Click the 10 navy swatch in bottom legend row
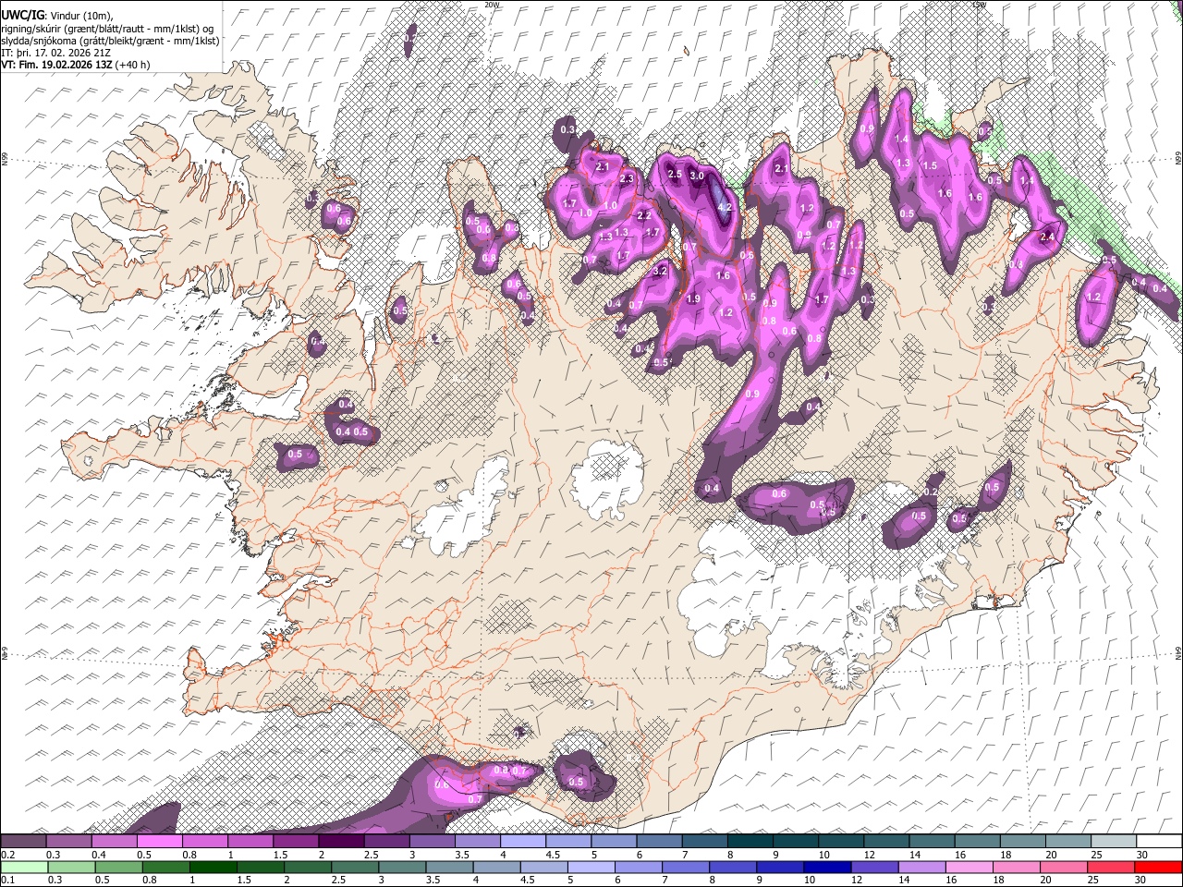 828,868
